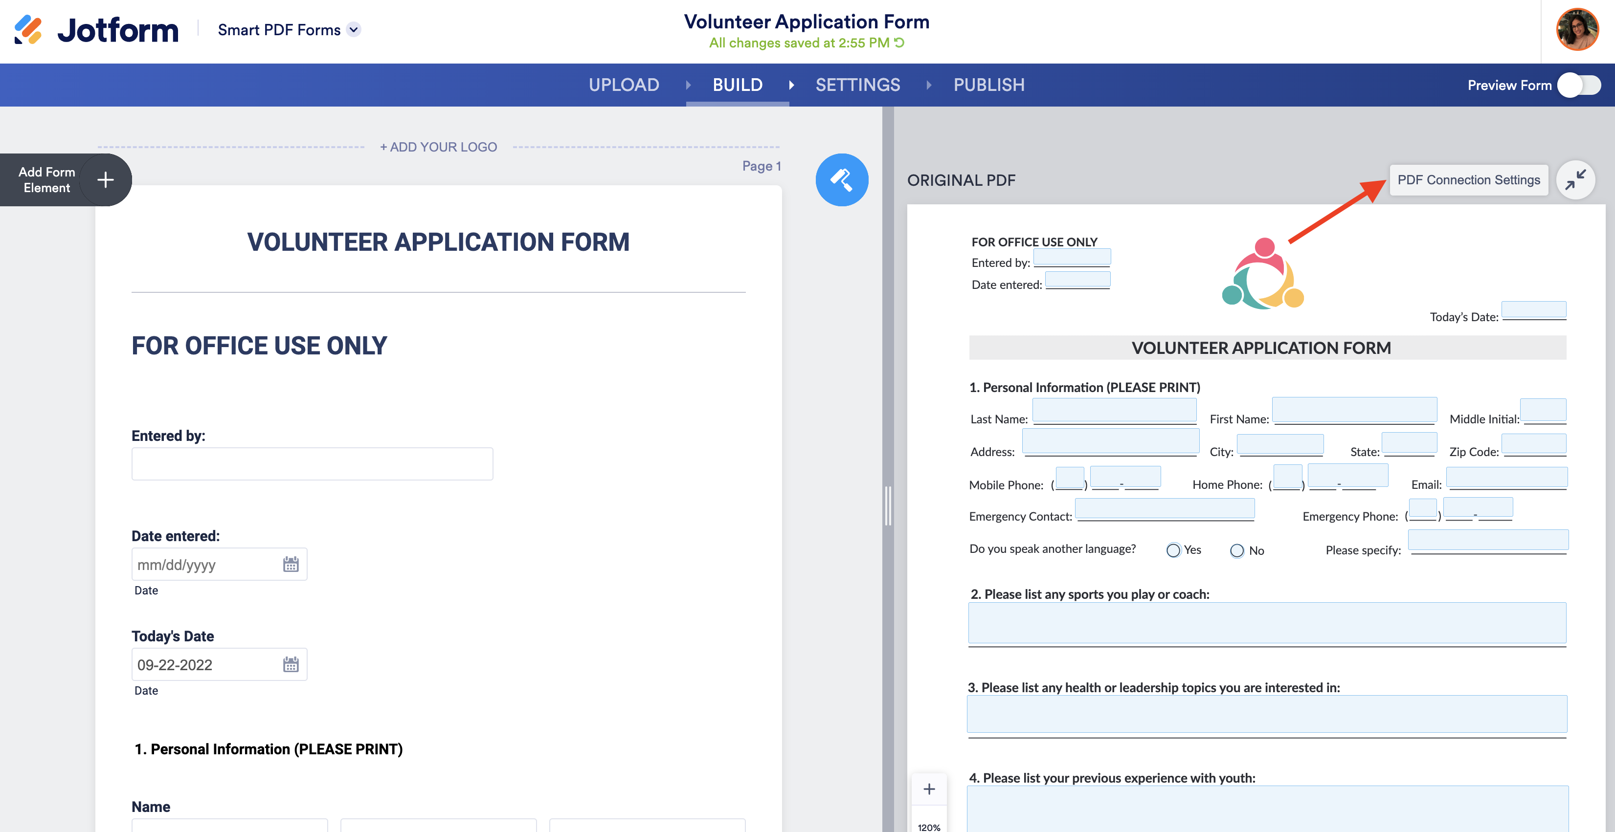The height and width of the screenshot is (832, 1615).
Task: Click the Jotform logo
Action: 96,30
